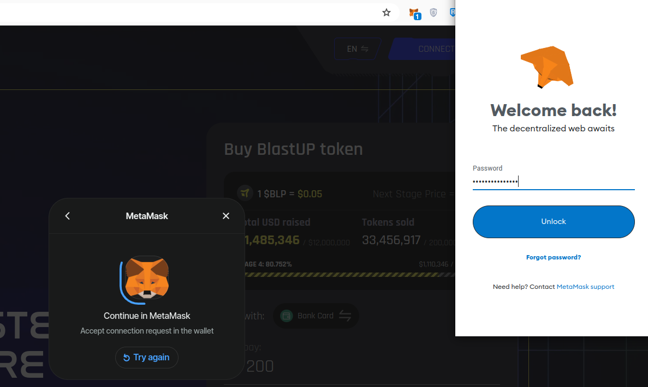Open the EN language selector
The height and width of the screenshot is (387, 648).
(357, 49)
